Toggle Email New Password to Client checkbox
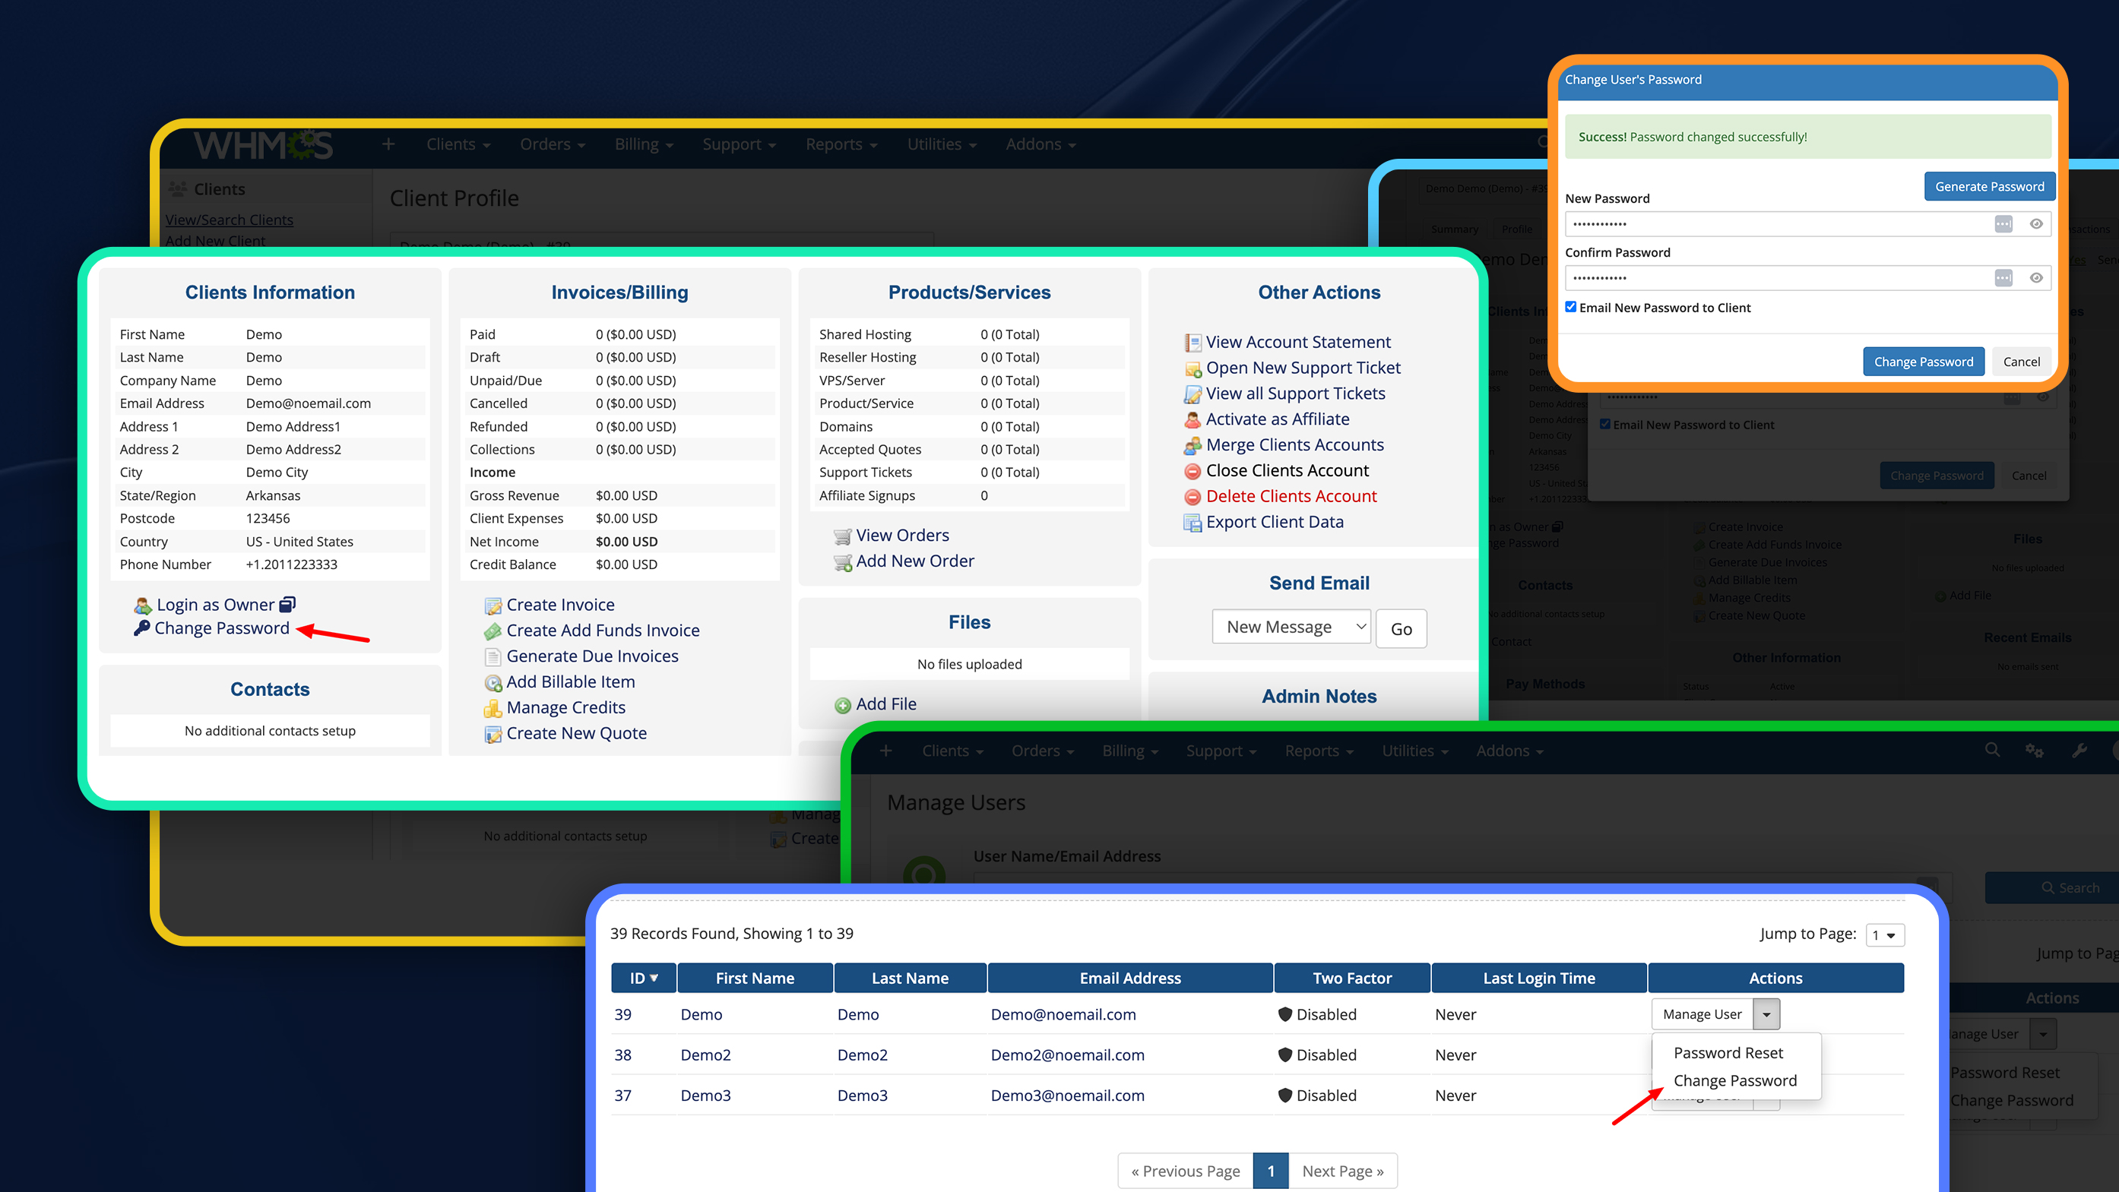The height and width of the screenshot is (1192, 2119). 1570,308
